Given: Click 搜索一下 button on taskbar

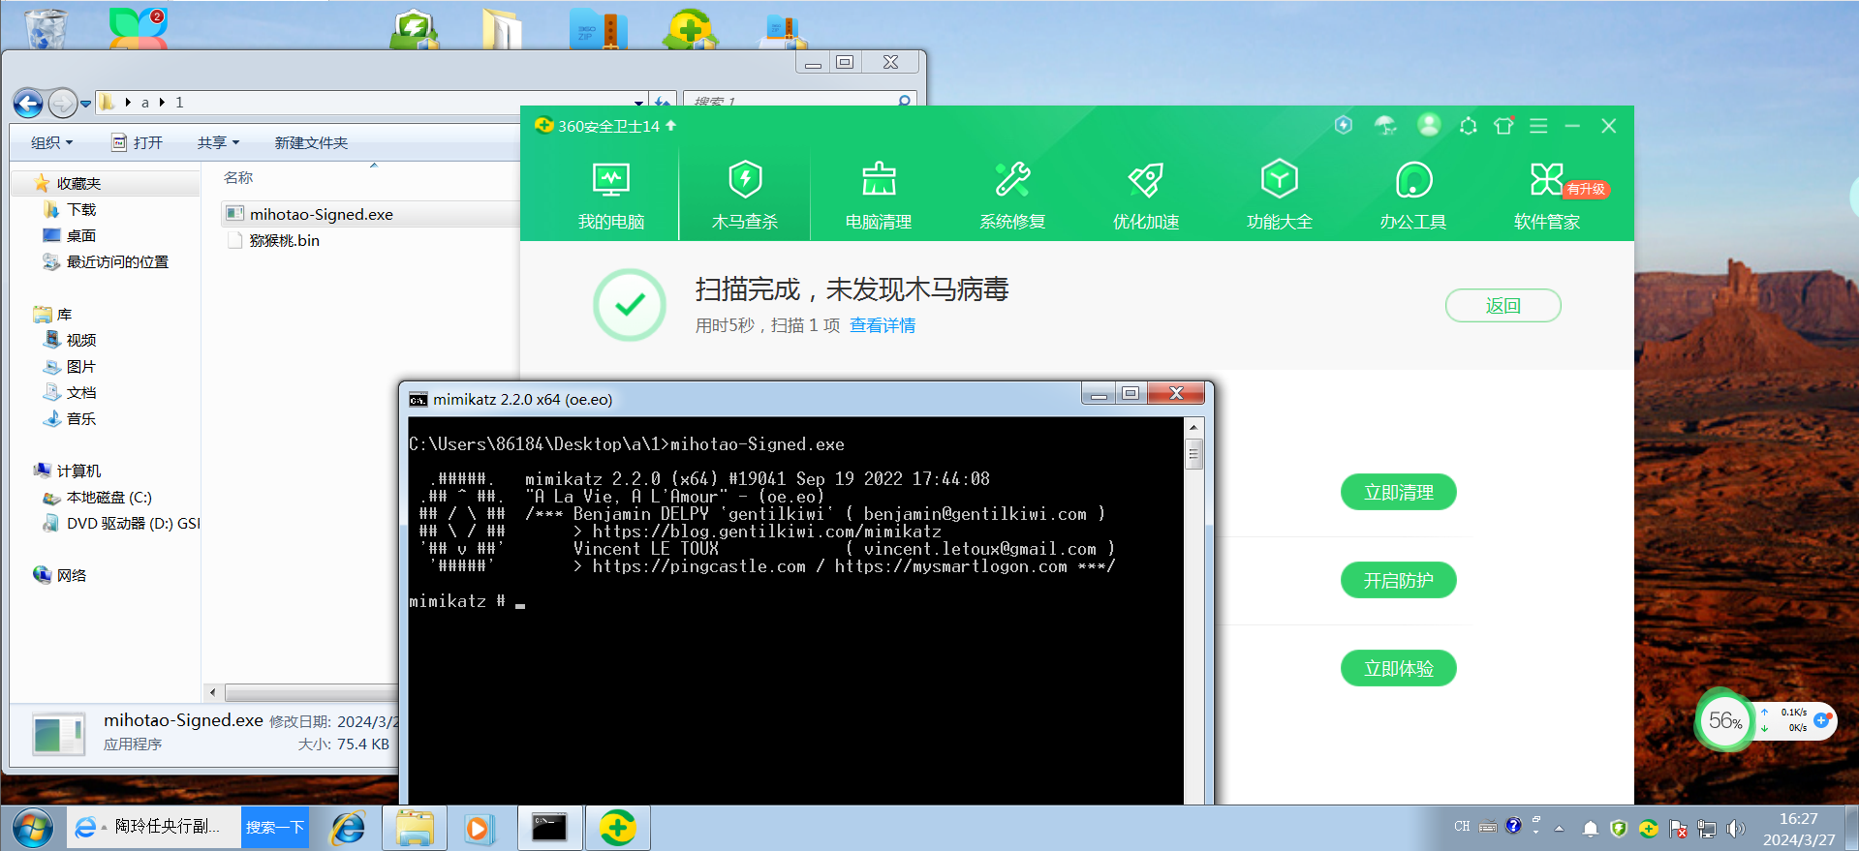Looking at the screenshot, I should [275, 828].
